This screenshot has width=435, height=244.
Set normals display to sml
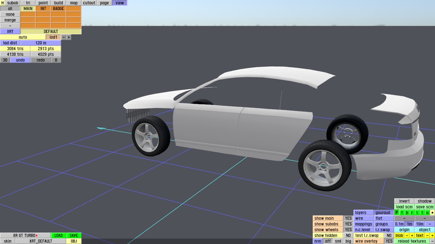(338, 241)
